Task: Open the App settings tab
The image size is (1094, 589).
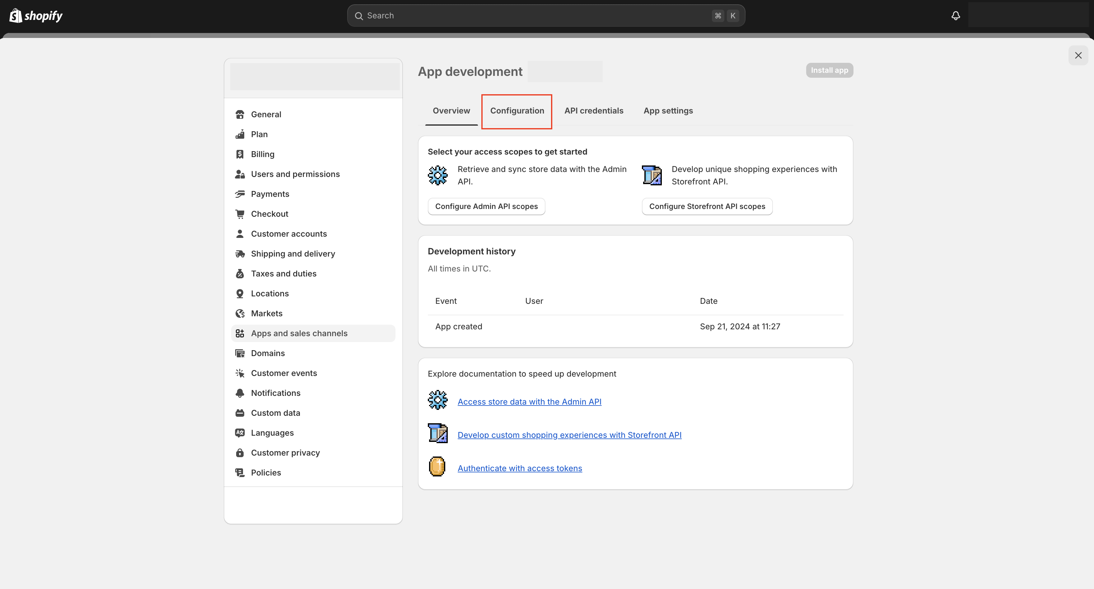Action: 668,111
